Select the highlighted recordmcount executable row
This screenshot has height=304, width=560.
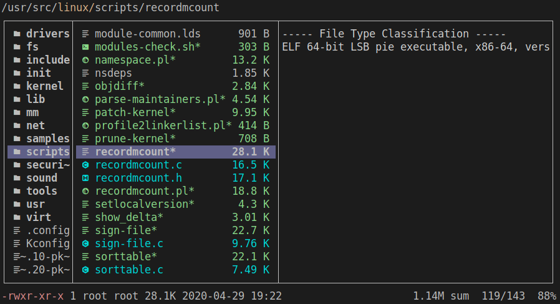175,152
